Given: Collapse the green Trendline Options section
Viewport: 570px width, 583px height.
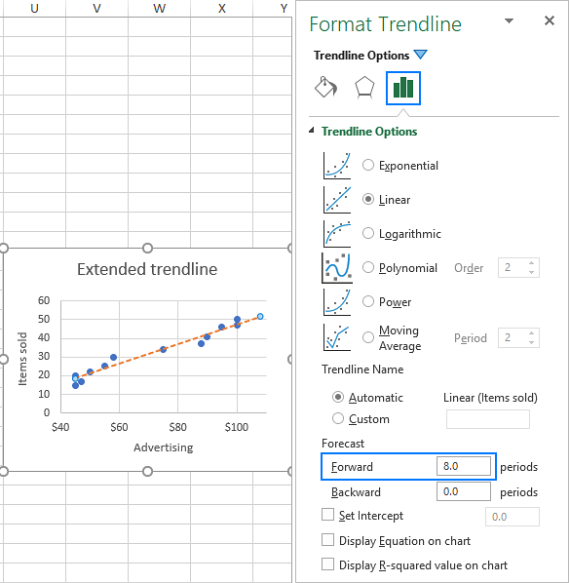Looking at the screenshot, I should [312, 130].
